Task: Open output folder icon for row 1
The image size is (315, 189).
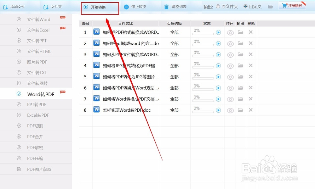Action: (240, 32)
